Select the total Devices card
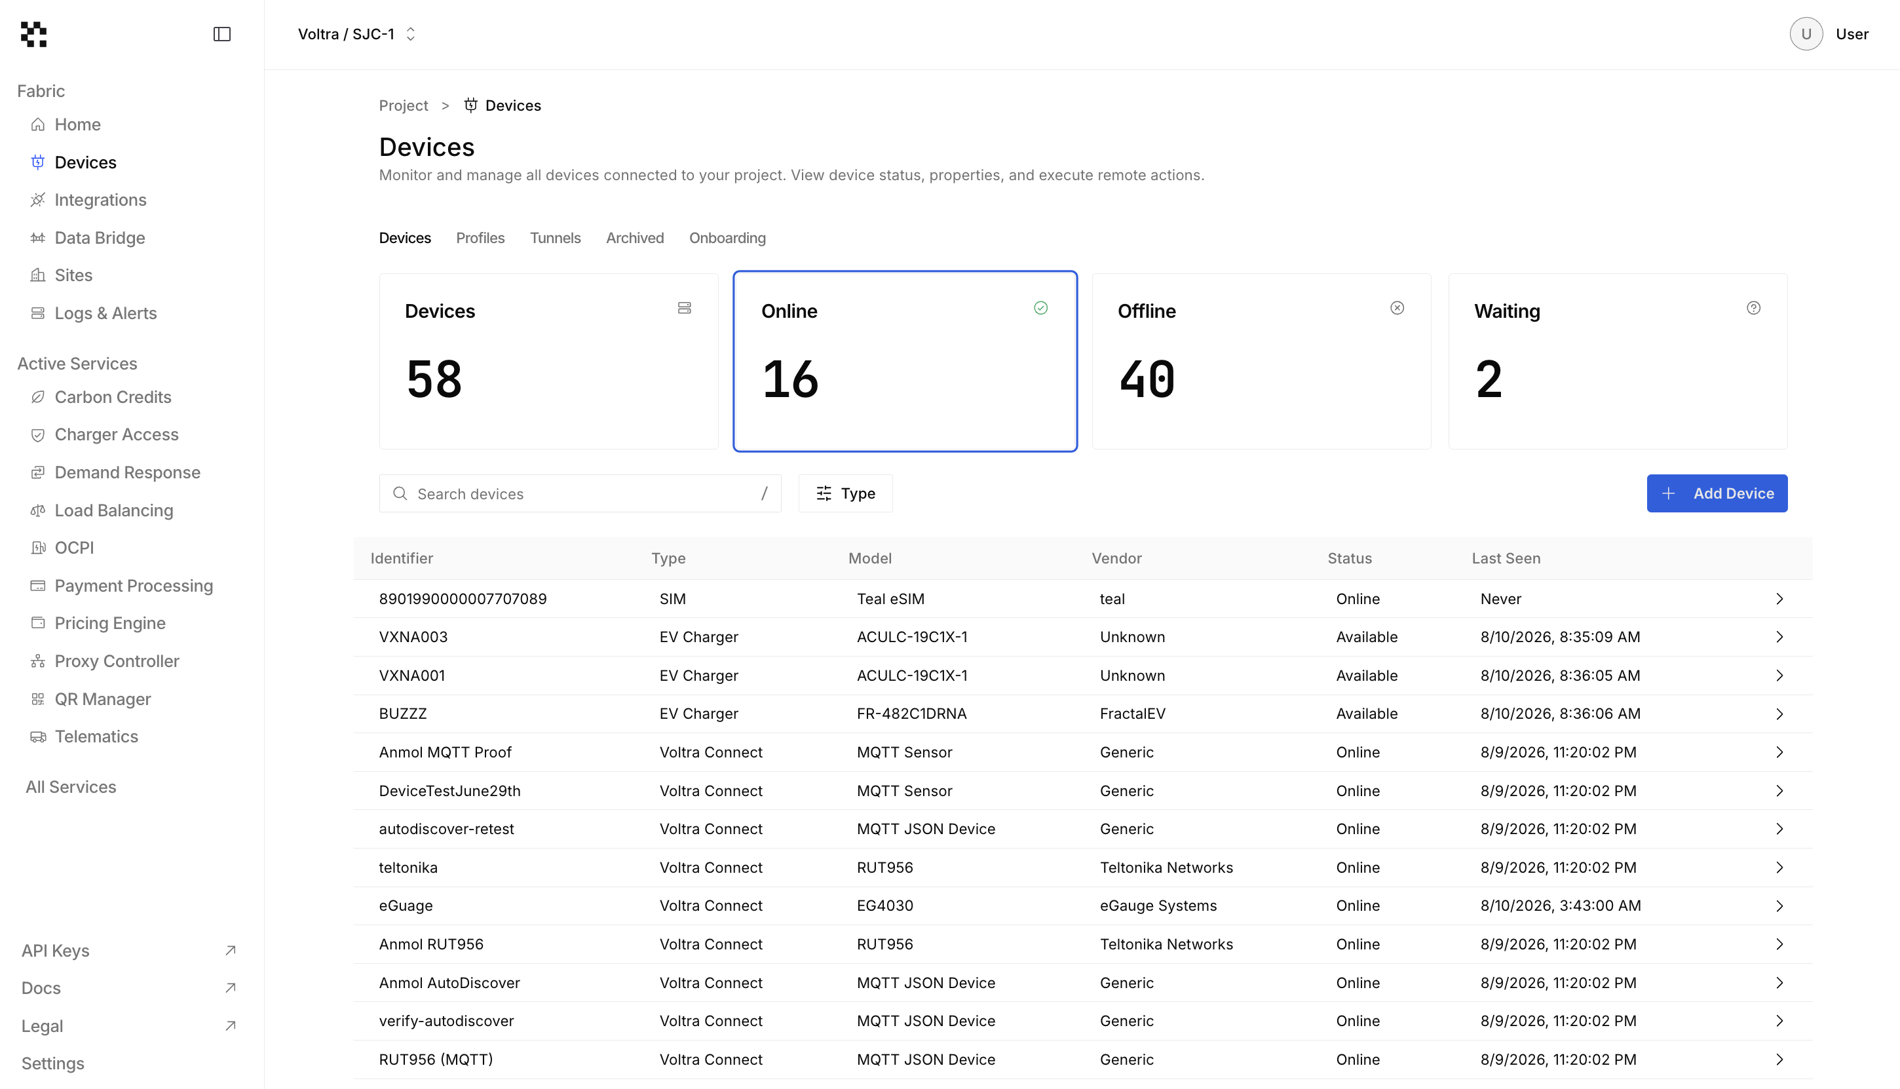This screenshot has width=1900, height=1089. click(x=549, y=361)
